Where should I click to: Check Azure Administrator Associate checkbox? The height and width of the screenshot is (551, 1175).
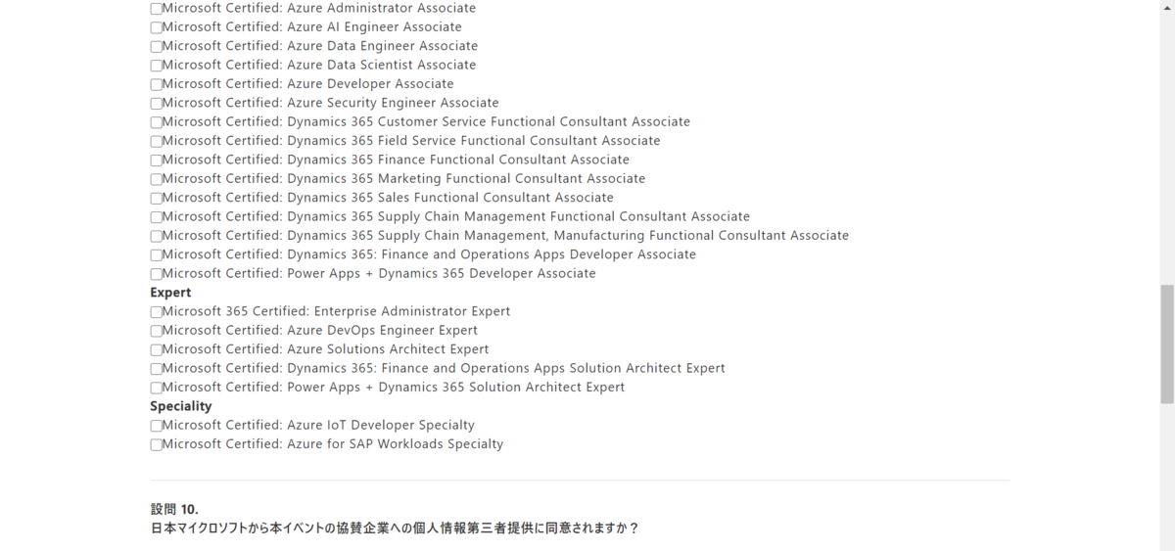[157, 9]
